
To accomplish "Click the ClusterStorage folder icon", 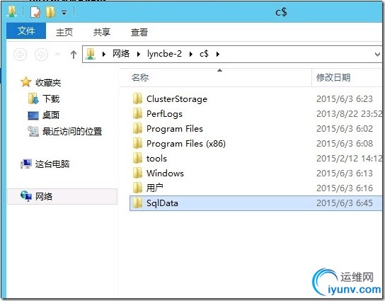I will (137, 98).
